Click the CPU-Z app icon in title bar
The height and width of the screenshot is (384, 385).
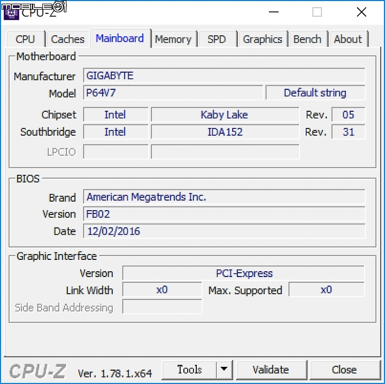pyautogui.click(x=11, y=13)
